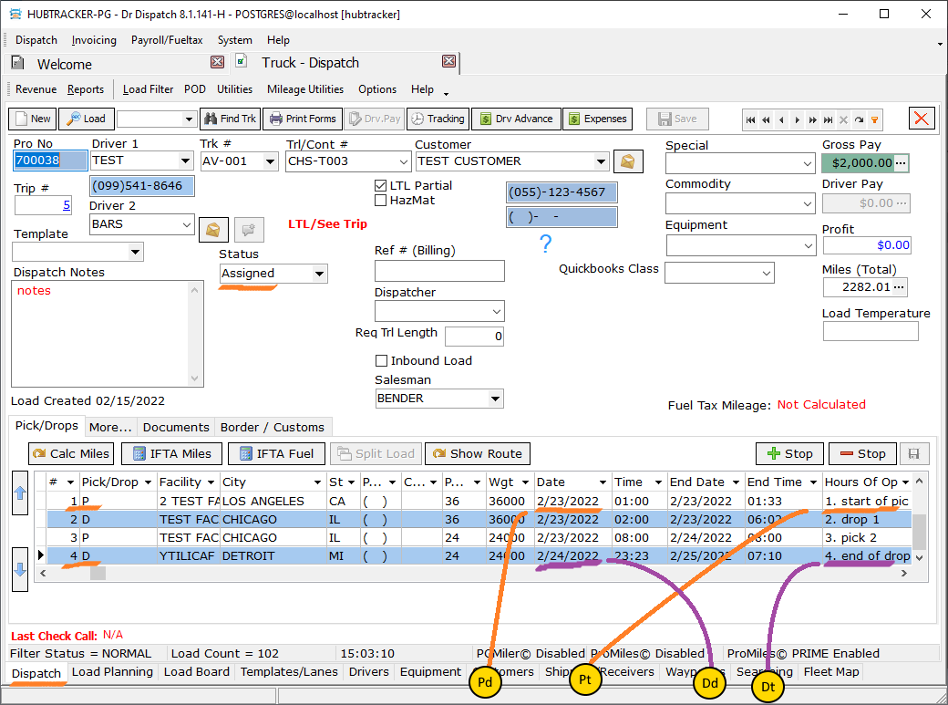This screenshot has width=948, height=705.
Task: Click the blue move-stop-up arrow
Action: point(21,493)
